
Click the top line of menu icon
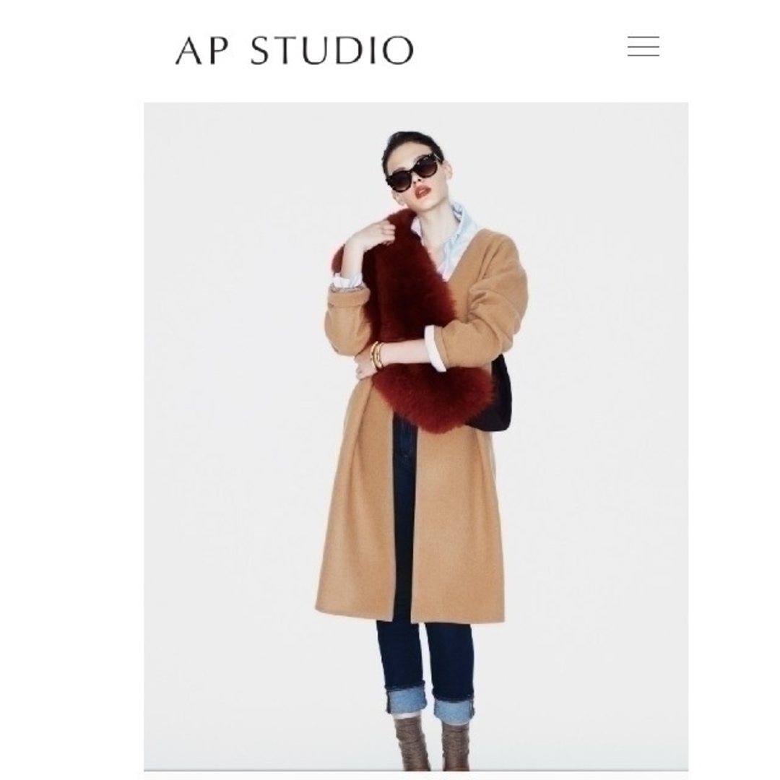click(x=643, y=37)
